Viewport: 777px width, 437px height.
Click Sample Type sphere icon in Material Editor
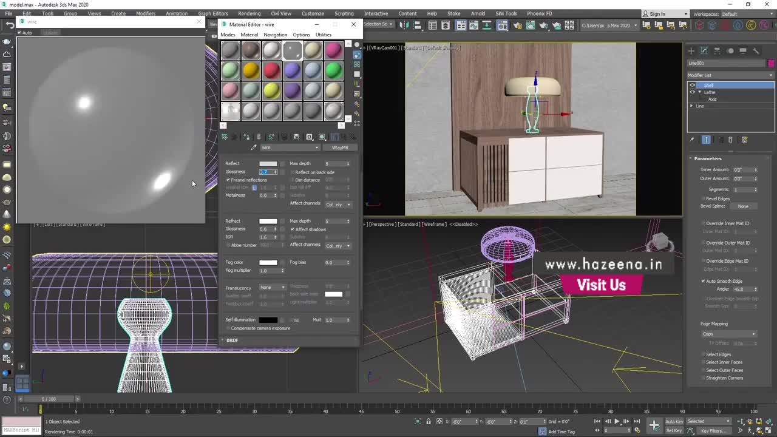tap(357, 44)
